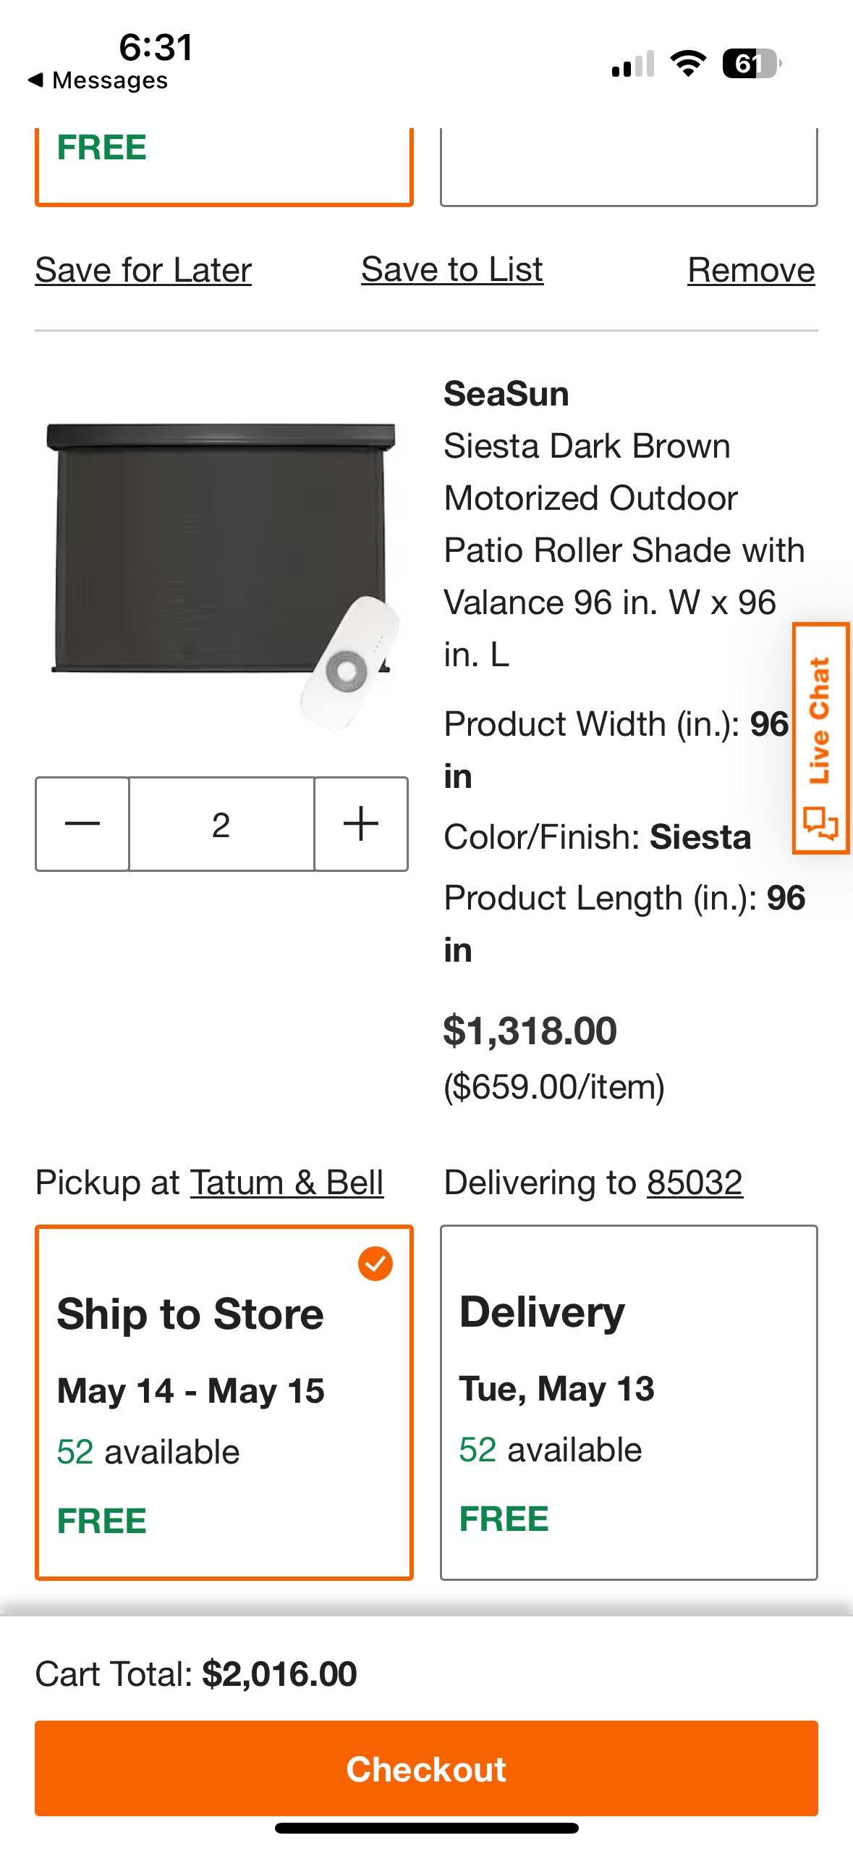Open the SeaSun Siesta roller shade title

coord(622,524)
